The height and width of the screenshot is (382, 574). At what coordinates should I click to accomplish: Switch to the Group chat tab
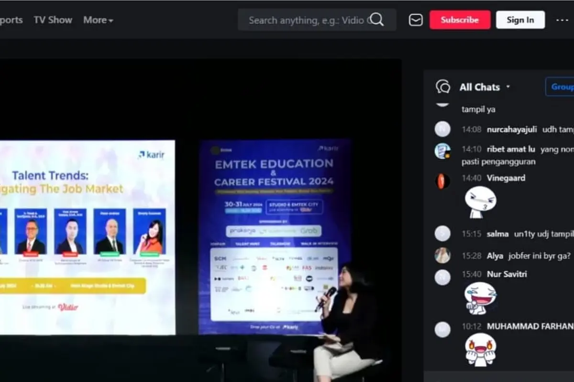560,87
